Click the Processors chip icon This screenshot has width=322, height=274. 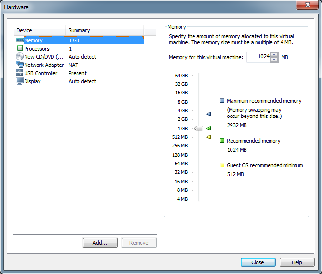pyautogui.click(x=20, y=49)
